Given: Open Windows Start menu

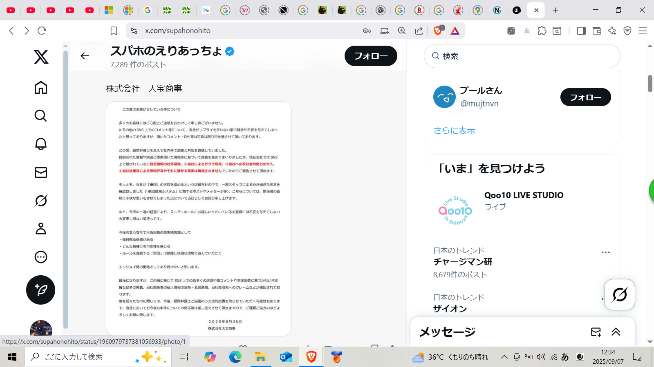Looking at the screenshot, I should [x=12, y=357].
